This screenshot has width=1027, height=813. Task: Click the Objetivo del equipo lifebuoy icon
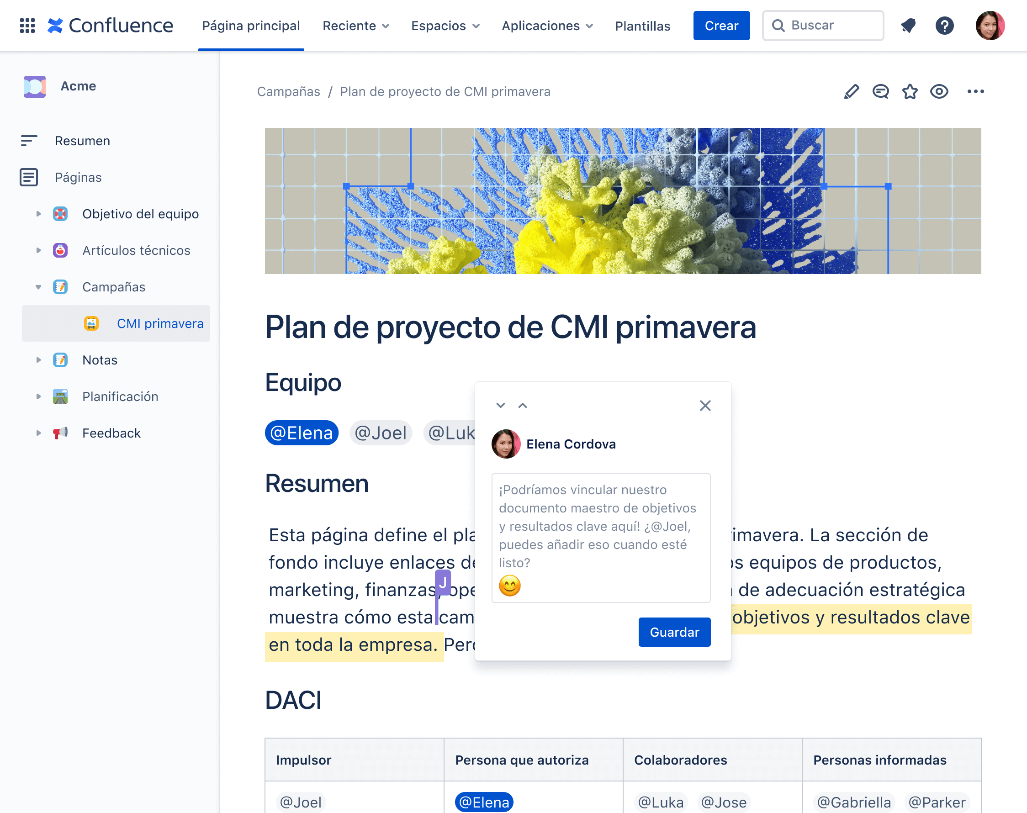click(60, 214)
